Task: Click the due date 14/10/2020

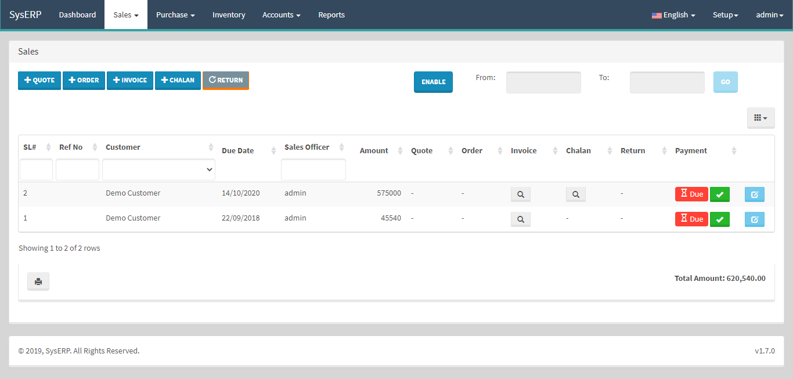Action: tap(241, 193)
